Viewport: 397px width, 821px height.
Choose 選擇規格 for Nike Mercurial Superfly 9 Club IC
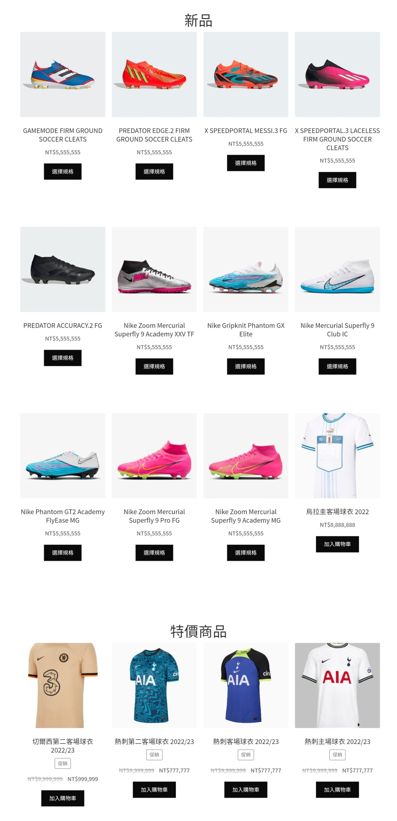[x=337, y=366]
